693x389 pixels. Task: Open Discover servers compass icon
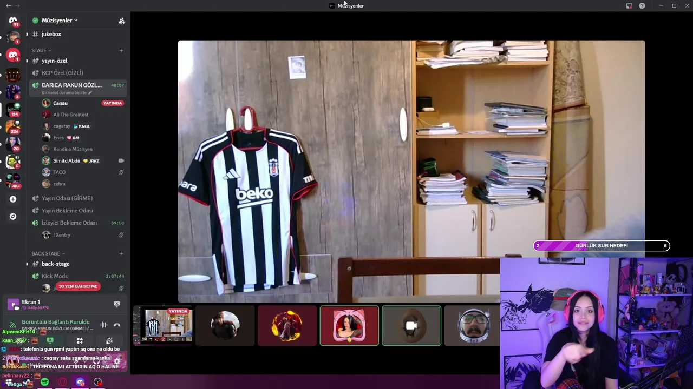[13, 217]
